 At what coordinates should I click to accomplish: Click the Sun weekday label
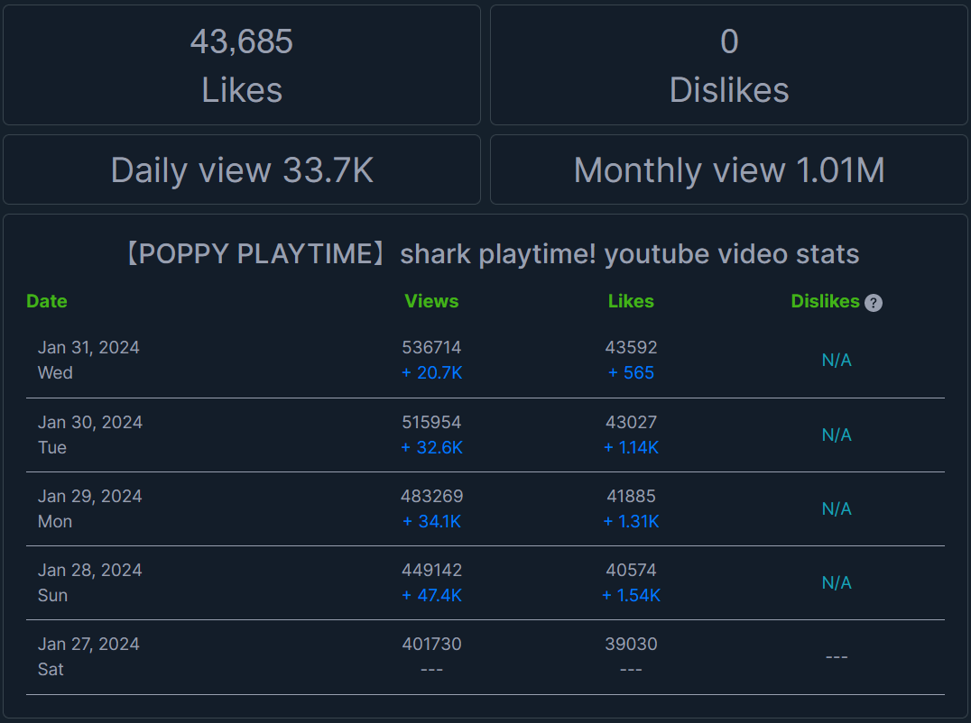(52, 596)
